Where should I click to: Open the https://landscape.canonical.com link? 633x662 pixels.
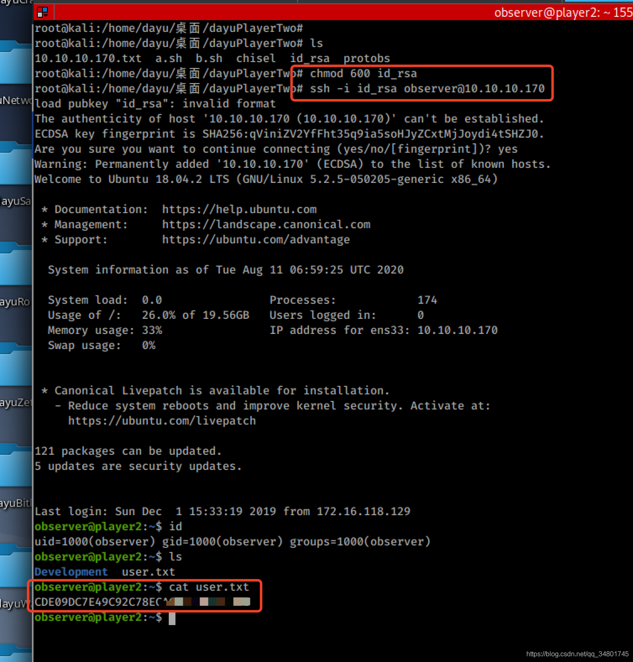click(x=266, y=224)
